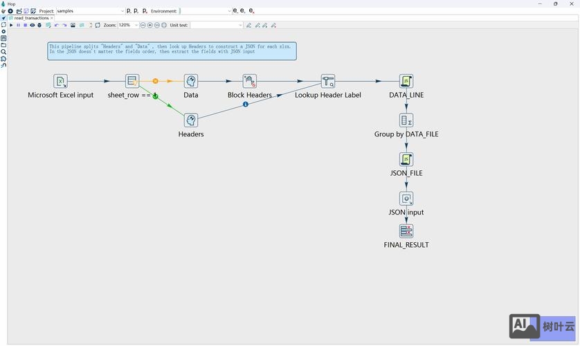Switch to the read_transactions tab

point(31,18)
